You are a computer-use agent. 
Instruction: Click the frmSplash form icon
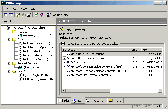[20, 47]
